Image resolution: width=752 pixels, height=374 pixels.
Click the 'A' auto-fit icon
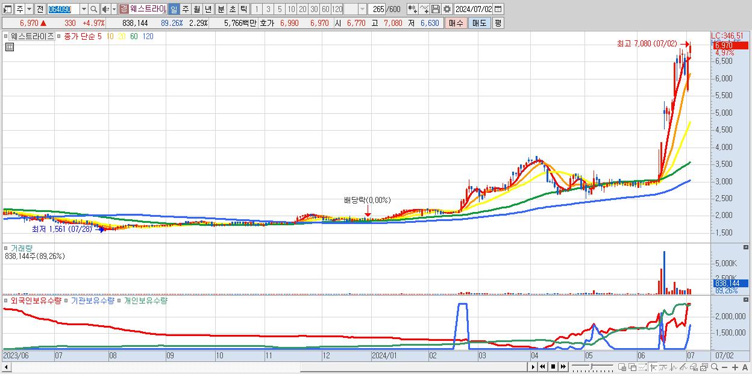tap(745, 367)
